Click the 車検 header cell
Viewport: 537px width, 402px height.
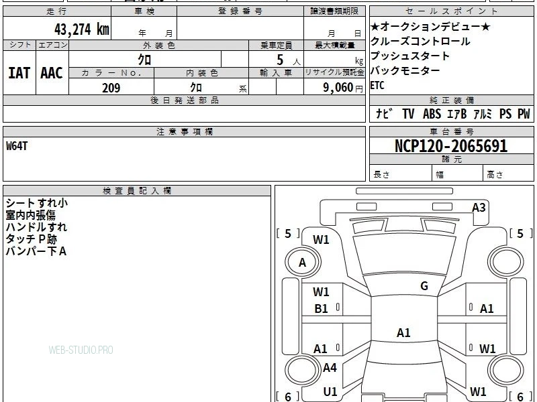pos(144,11)
